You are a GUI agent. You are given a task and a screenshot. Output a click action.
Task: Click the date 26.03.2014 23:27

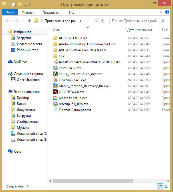[139, 80]
